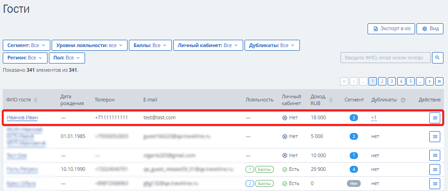Click the E-mail column header
Screen dimensions: 448x191
click(x=150, y=100)
